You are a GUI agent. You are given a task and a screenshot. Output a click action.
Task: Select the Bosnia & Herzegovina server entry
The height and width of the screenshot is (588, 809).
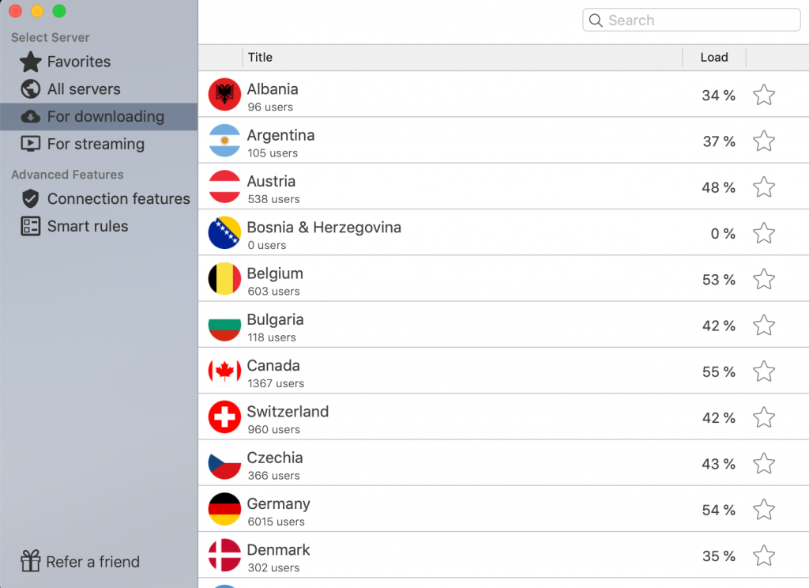(x=503, y=232)
